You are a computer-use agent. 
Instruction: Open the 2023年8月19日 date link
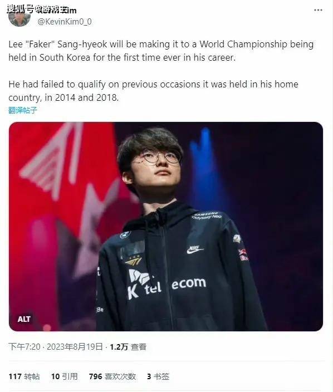coord(75,347)
